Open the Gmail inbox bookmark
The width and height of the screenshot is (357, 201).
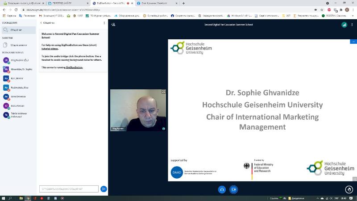tap(51, 16)
